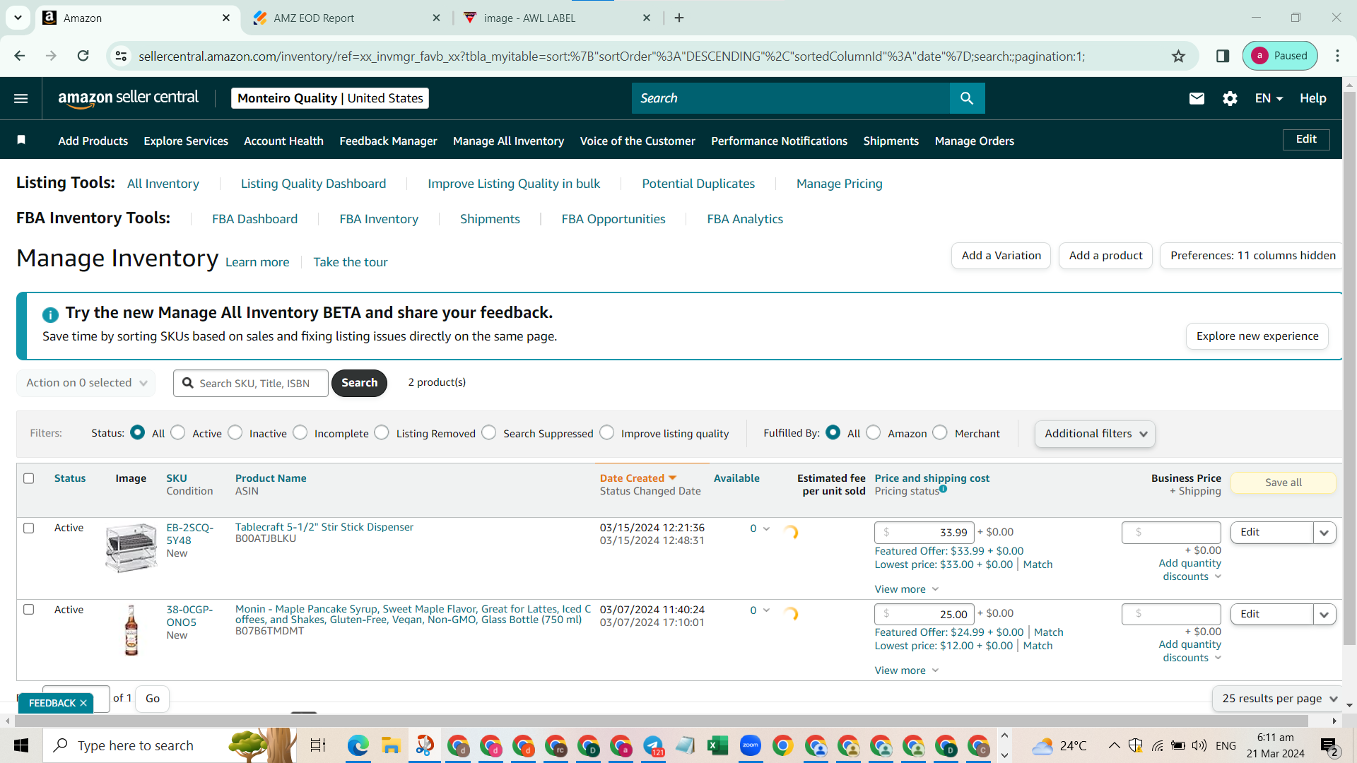Select Improve listing quality filter

pyautogui.click(x=607, y=432)
